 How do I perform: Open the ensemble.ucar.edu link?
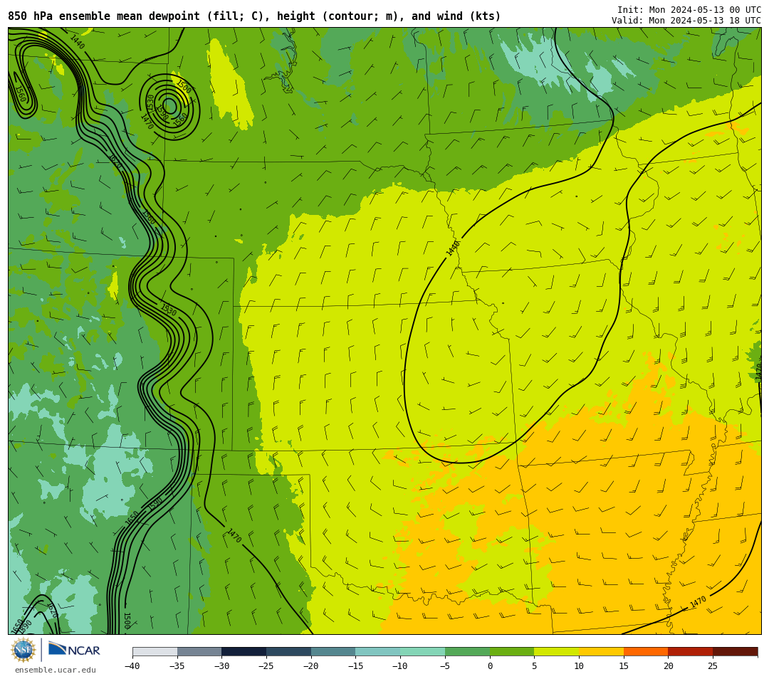[x=56, y=670]
